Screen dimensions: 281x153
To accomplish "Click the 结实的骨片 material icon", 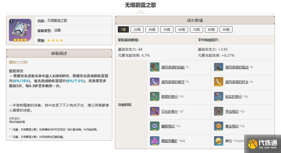I will pyautogui.click(x=219, y=97).
